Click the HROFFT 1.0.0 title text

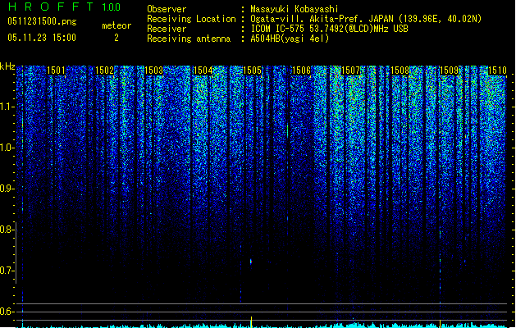coord(64,7)
